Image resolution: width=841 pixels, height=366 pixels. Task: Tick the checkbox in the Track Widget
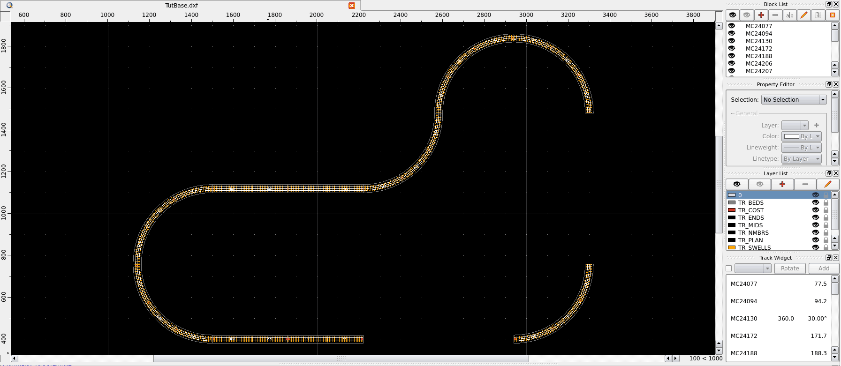728,269
